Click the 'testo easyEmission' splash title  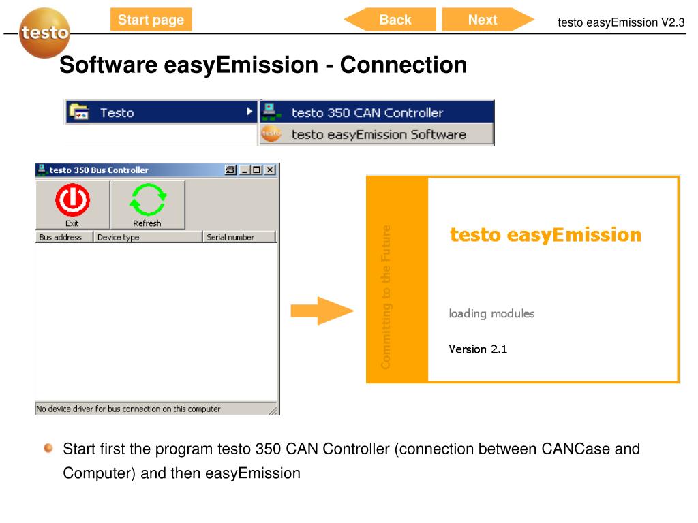coord(545,235)
